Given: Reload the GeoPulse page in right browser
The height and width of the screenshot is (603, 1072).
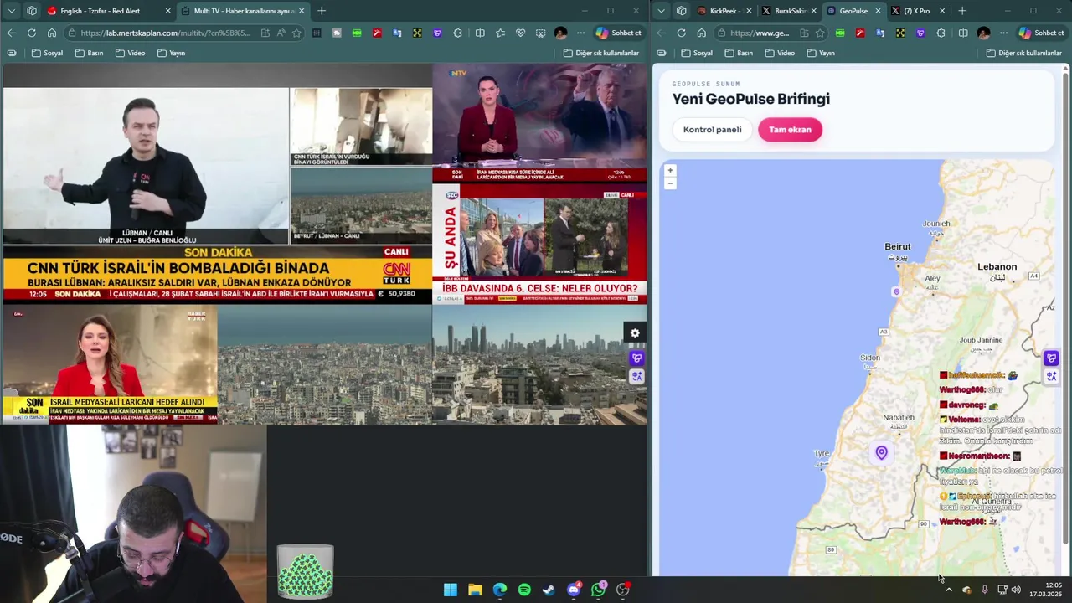Looking at the screenshot, I should [x=681, y=33].
